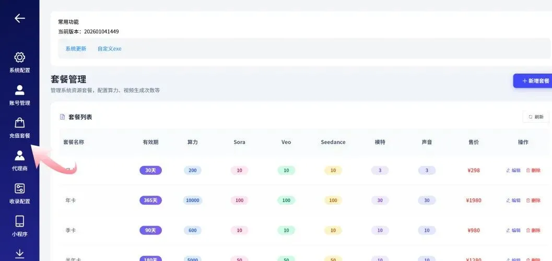Click the 售价 column header
This screenshot has width=552, height=261.
474,142
